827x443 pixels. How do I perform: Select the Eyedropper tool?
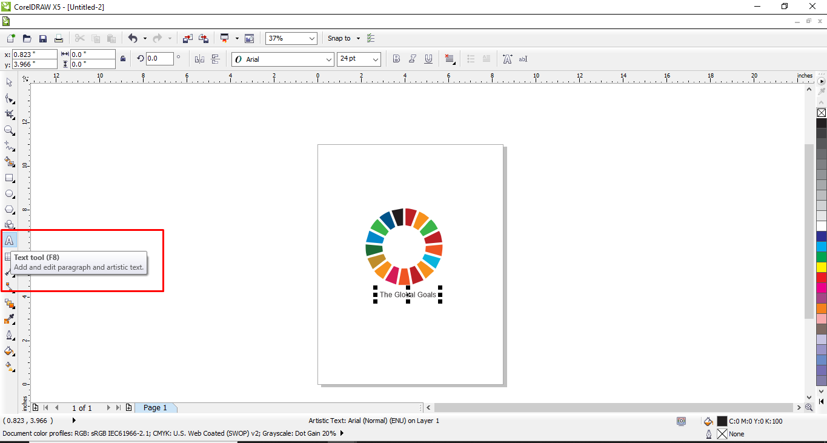(9, 319)
